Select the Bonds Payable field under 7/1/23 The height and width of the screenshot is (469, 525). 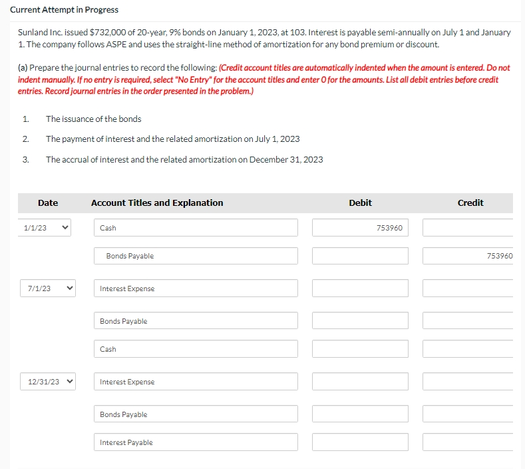click(x=196, y=320)
